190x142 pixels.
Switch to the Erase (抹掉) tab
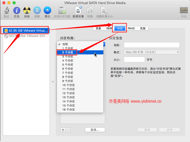pos(109,28)
